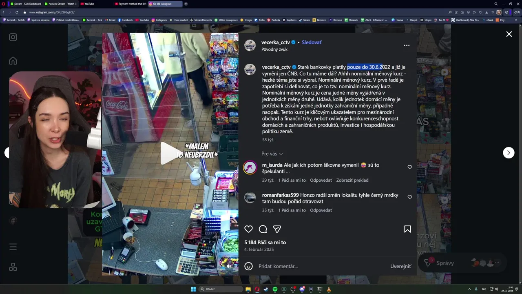The image size is (522, 294).
Task: Open VLC media player from taskbar
Action: coord(329,289)
